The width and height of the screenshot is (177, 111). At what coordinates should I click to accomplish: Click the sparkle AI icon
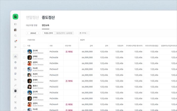[x=15, y=47]
